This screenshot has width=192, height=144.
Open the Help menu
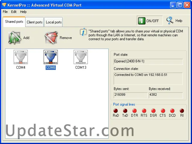23,12
